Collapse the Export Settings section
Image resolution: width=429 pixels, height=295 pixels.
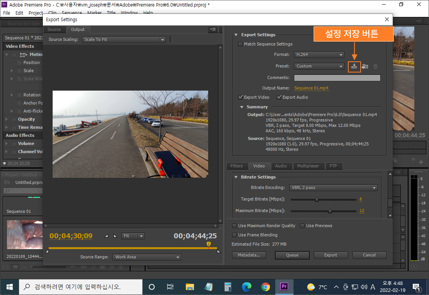pos(236,35)
